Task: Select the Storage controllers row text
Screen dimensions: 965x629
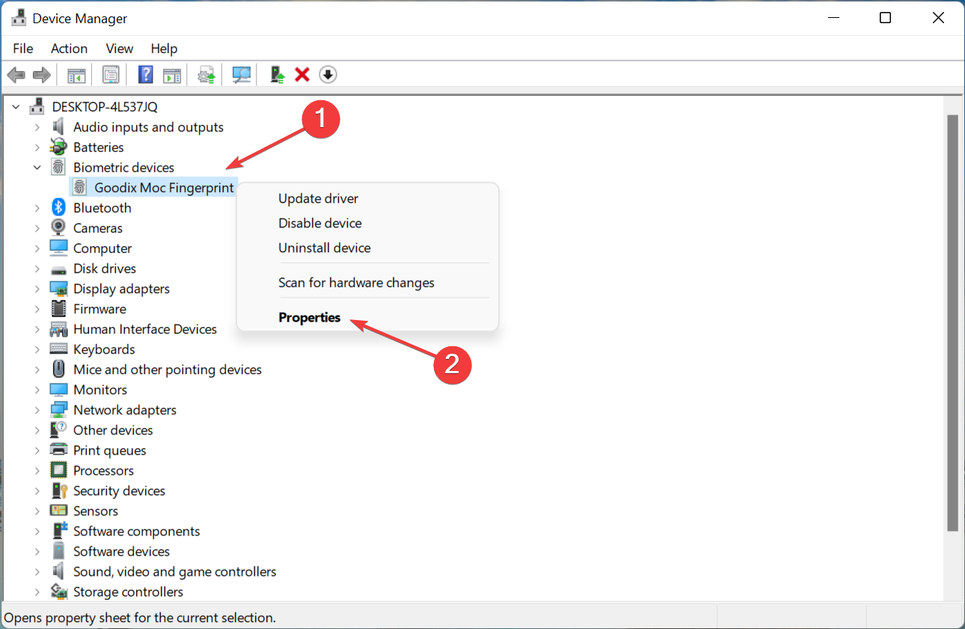Action: [x=128, y=592]
